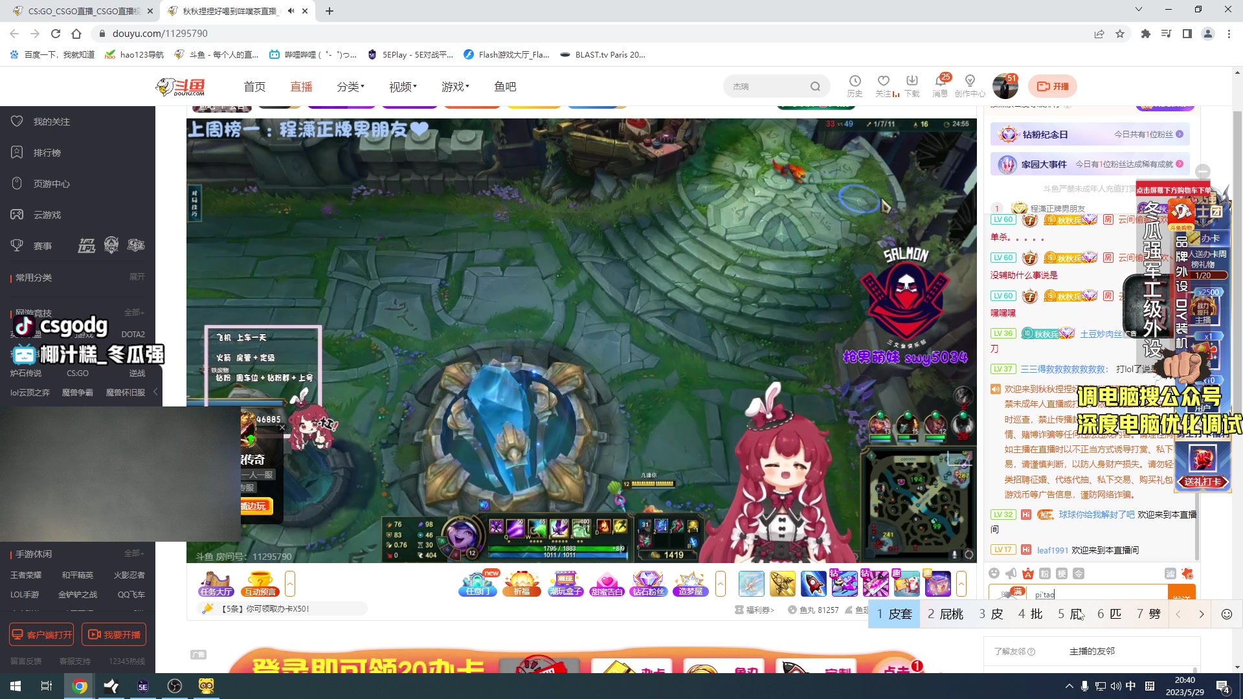Open the IME emoji panel smiley
Screen dimensions: 1243x699
click(x=1226, y=614)
